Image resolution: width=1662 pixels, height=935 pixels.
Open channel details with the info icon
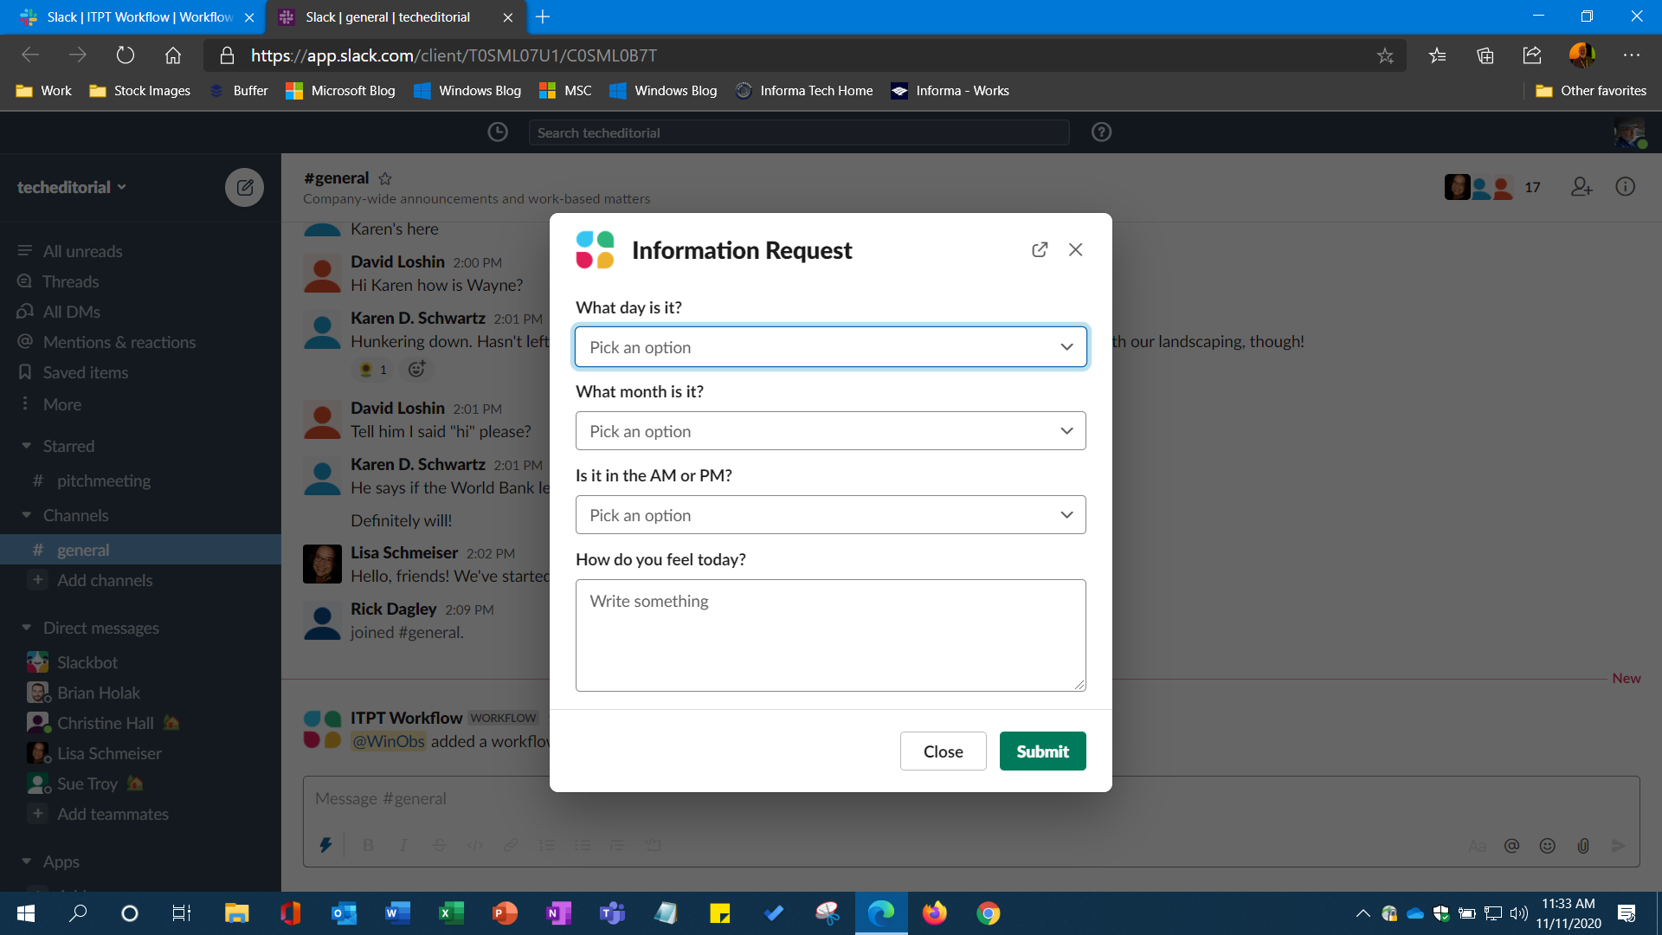point(1626,186)
